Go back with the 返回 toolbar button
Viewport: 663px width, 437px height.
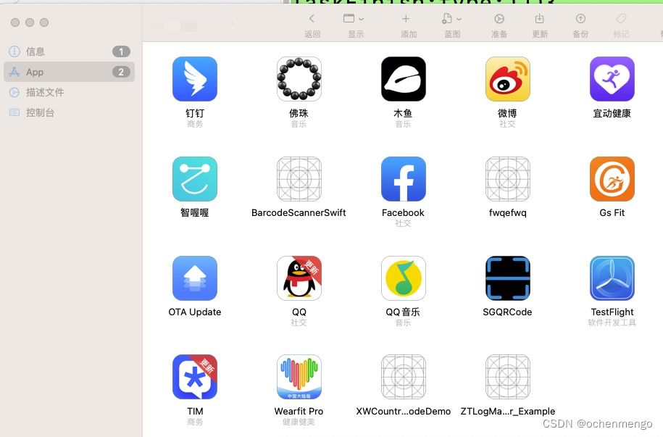coord(312,25)
